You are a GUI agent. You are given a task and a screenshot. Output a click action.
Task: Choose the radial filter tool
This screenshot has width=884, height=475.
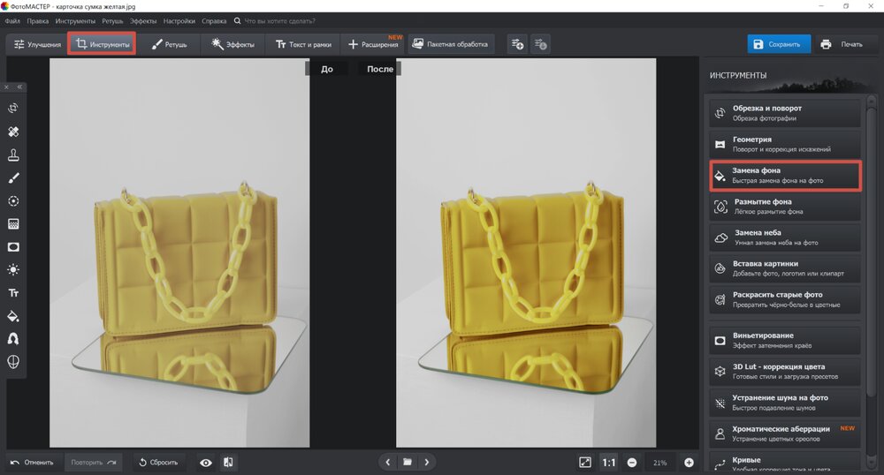[13, 201]
